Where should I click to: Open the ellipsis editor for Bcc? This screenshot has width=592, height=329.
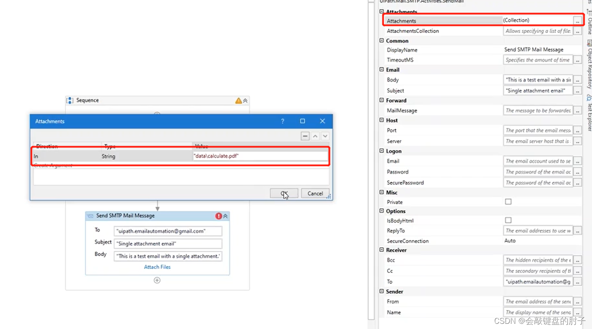click(577, 260)
